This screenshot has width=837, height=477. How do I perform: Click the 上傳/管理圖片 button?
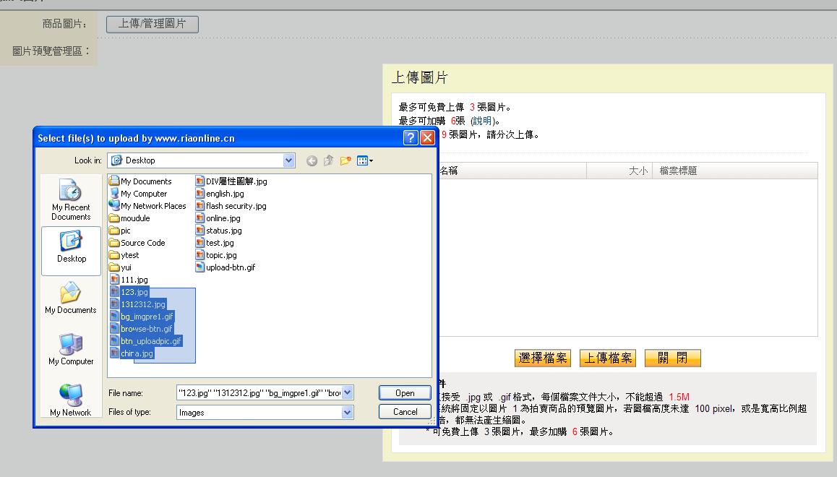[153, 24]
